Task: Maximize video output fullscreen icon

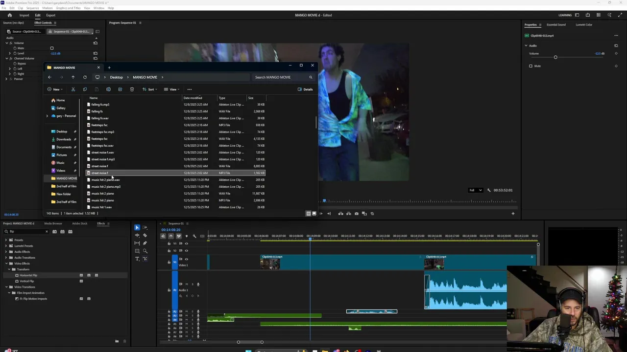Action: pos(620,15)
